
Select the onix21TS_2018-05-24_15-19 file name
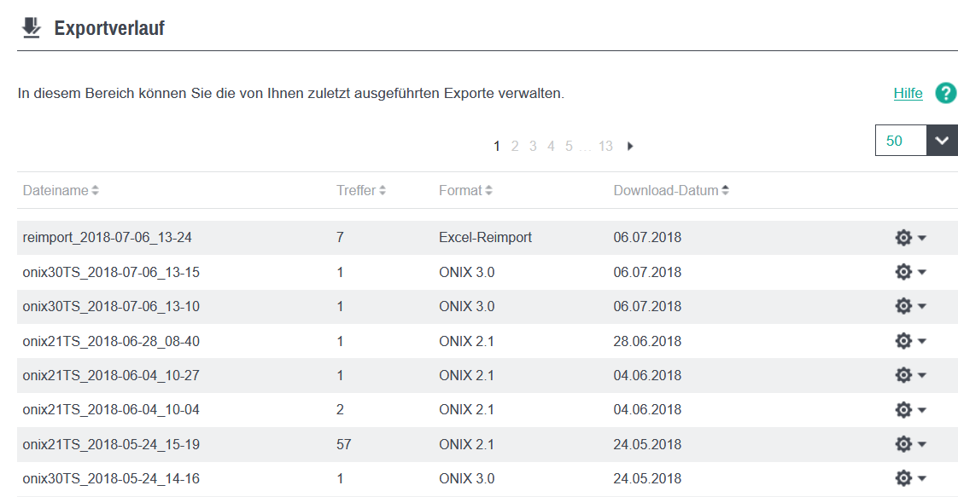tap(111, 444)
